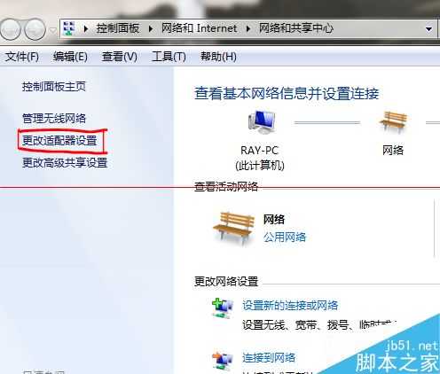The width and height of the screenshot is (440, 374).
Task: Click the set up new connection icon
Action: point(223,308)
